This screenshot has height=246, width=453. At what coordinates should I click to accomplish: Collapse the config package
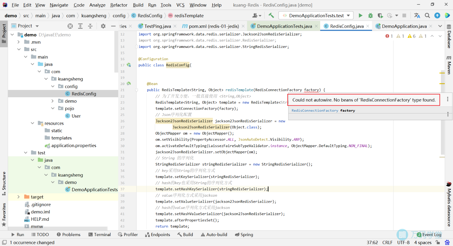53,86
